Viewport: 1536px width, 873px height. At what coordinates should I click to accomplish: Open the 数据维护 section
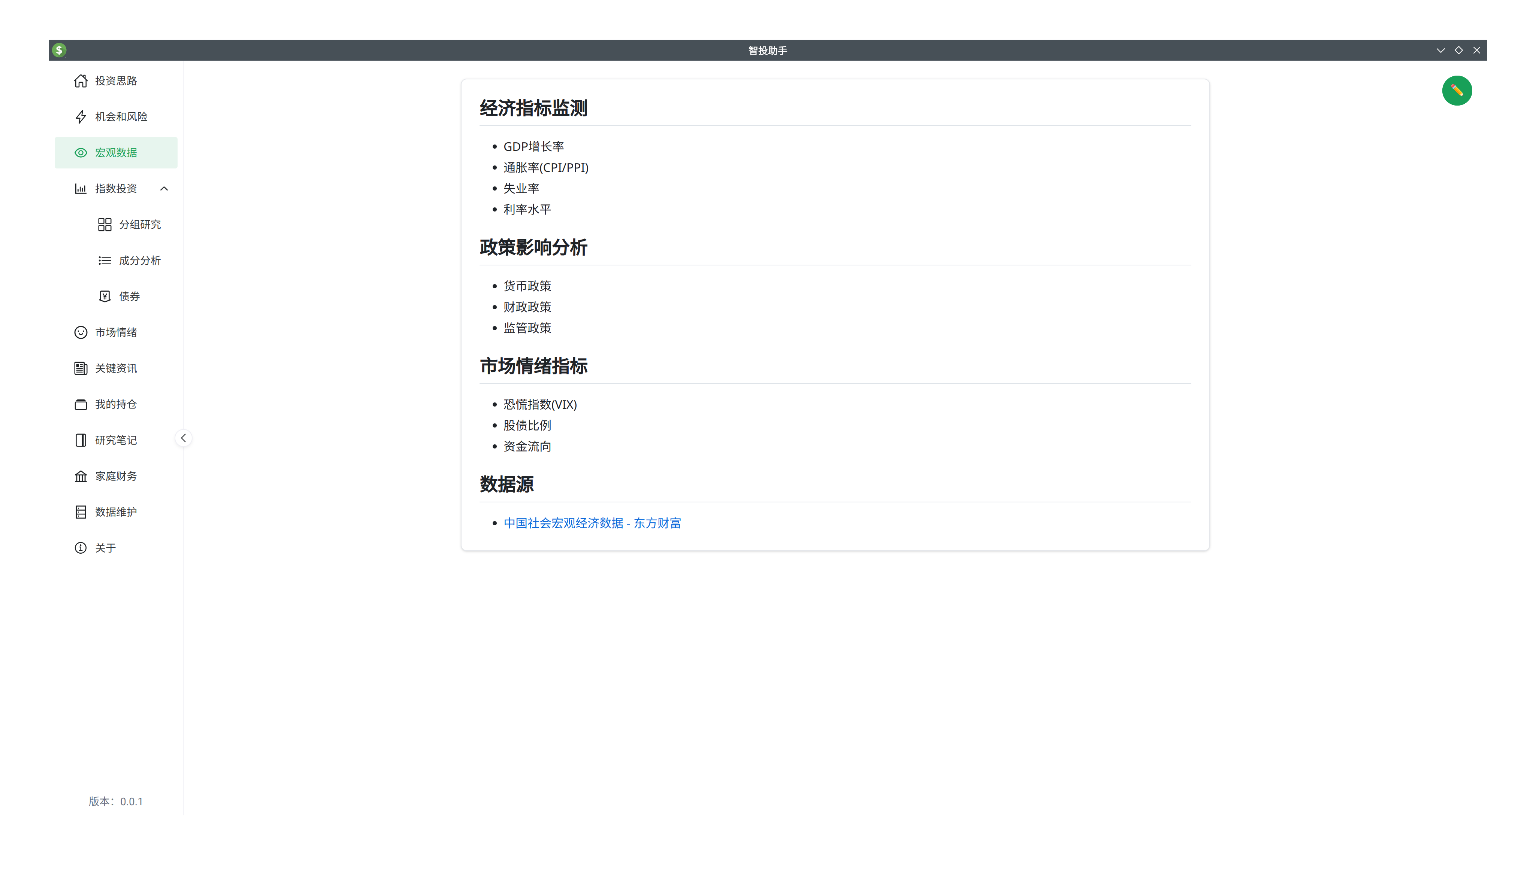[116, 512]
